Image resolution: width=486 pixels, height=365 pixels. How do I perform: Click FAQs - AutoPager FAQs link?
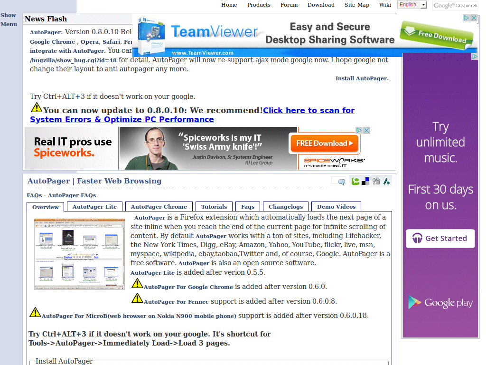pos(61,195)
